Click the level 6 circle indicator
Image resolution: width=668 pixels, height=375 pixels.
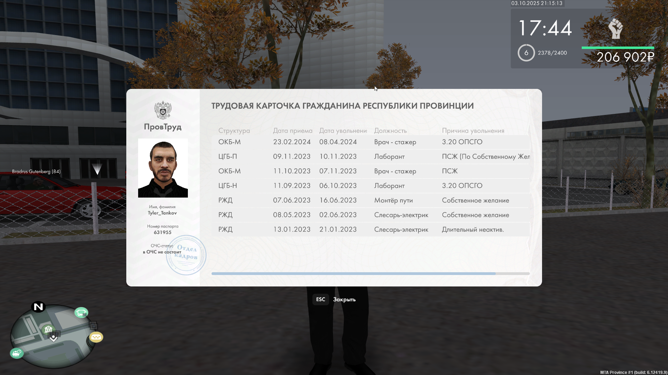(x=526, y=53)
